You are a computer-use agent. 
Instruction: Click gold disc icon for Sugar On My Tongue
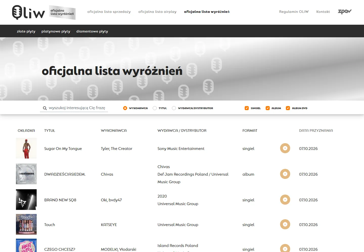(x=285, y=148)
